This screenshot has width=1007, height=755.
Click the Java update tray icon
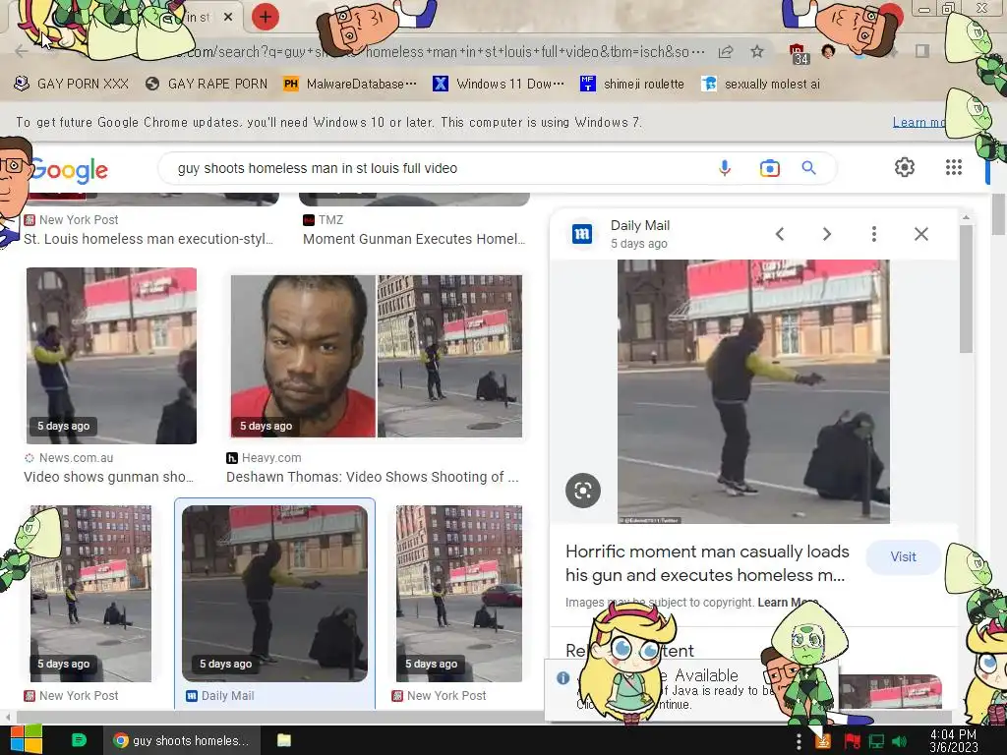point(823,741)
